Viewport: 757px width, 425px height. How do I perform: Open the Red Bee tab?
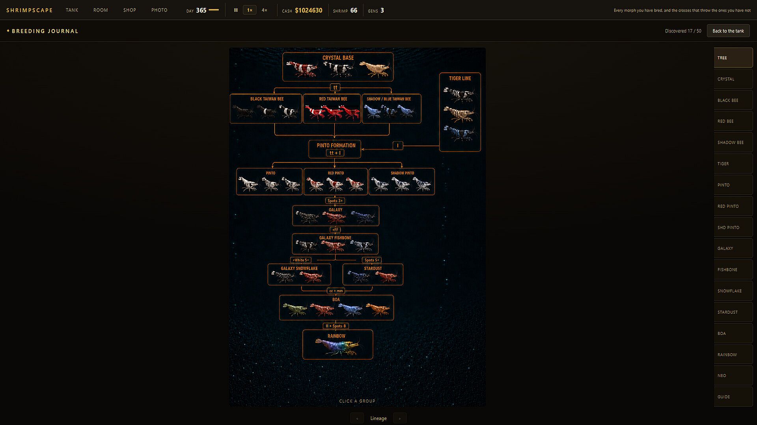(x=733, y=121)
